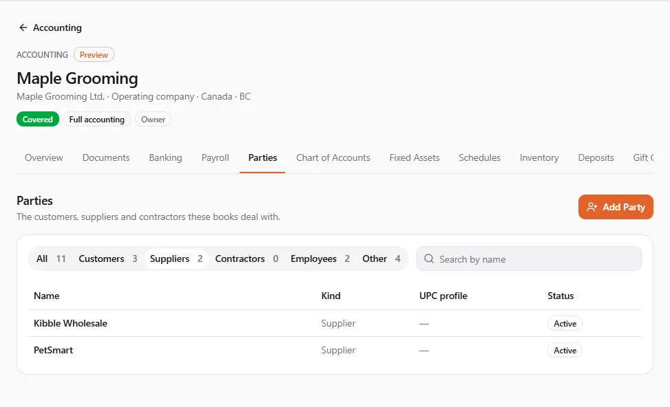
Task: Filter parties by Contractors
Action: (x=247, y=259)
